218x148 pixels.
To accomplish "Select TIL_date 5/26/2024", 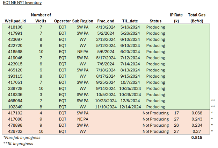I will click(x=130, y=33).
